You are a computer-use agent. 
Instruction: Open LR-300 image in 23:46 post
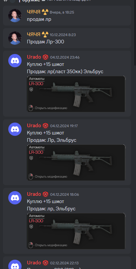[x=76, y=94]
